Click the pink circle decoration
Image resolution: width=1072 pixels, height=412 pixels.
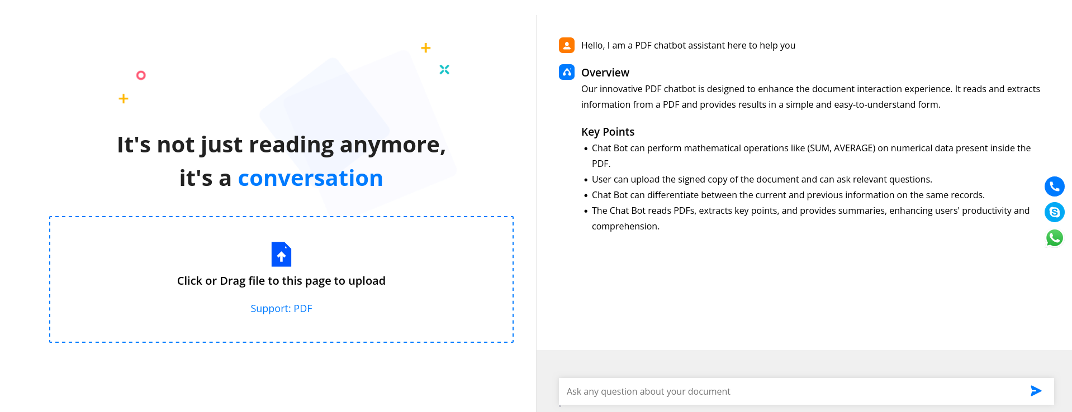pos(141,74)
